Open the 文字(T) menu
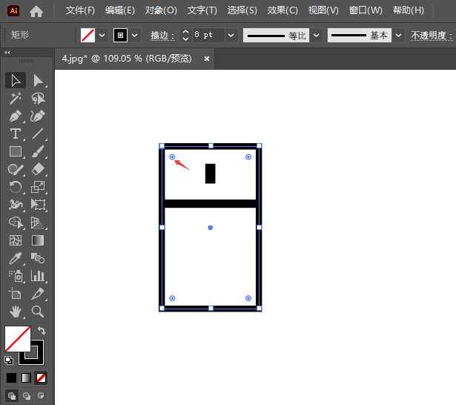Image resolution: width=456 pixels, height=405 pixels. 202,11
